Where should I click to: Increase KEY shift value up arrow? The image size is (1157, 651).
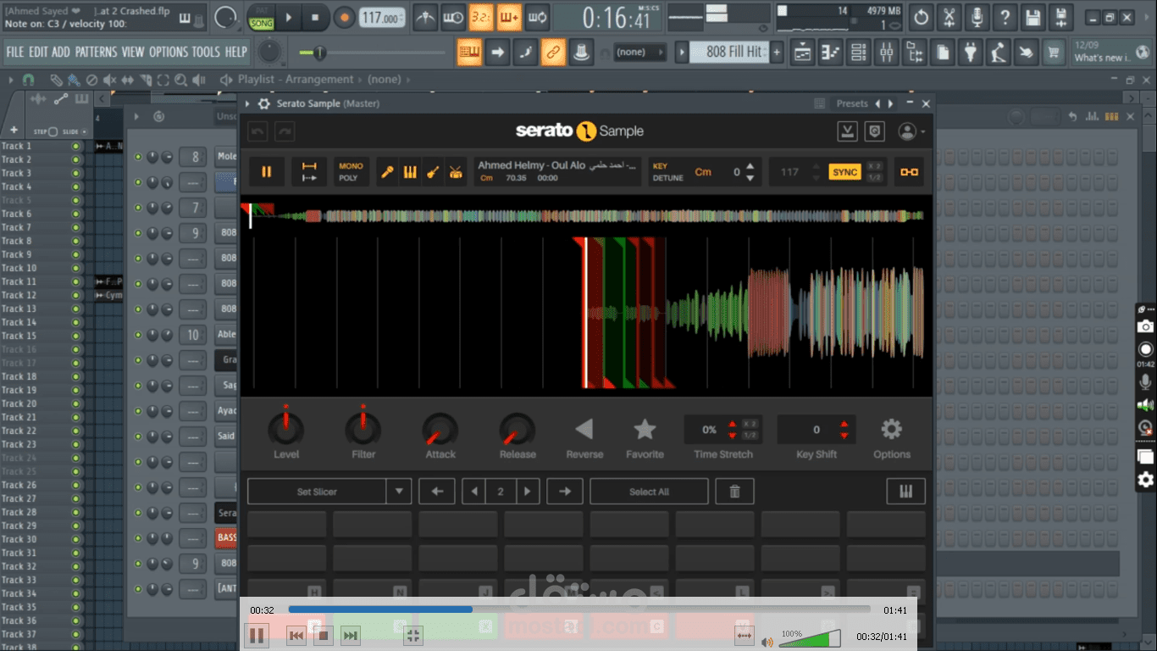(750, 166)
